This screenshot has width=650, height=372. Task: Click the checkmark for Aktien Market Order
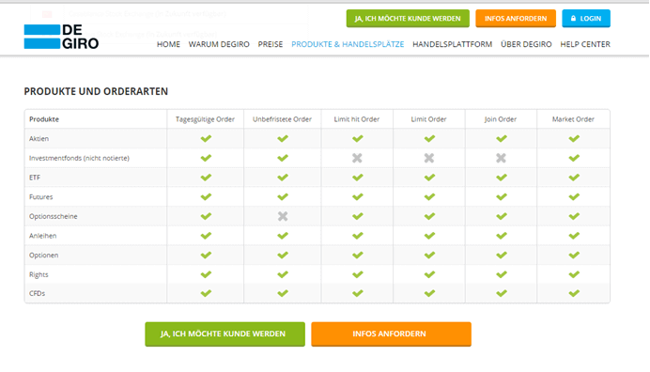[574, 138]
